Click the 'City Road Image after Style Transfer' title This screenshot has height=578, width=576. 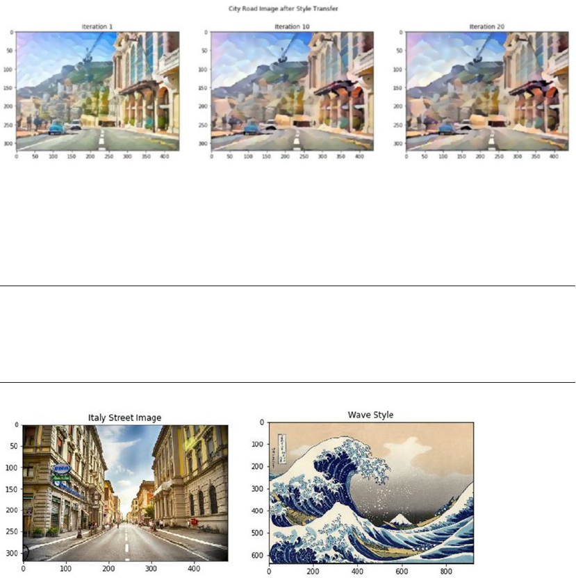click(283, 8)
